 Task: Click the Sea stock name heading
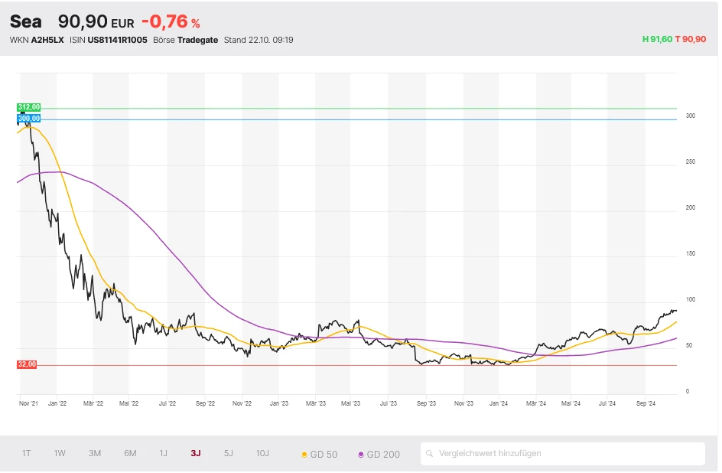[26, 21]
